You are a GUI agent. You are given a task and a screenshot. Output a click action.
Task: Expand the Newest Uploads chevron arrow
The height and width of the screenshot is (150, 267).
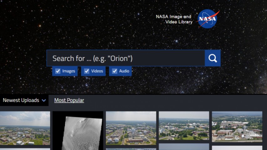44,100
